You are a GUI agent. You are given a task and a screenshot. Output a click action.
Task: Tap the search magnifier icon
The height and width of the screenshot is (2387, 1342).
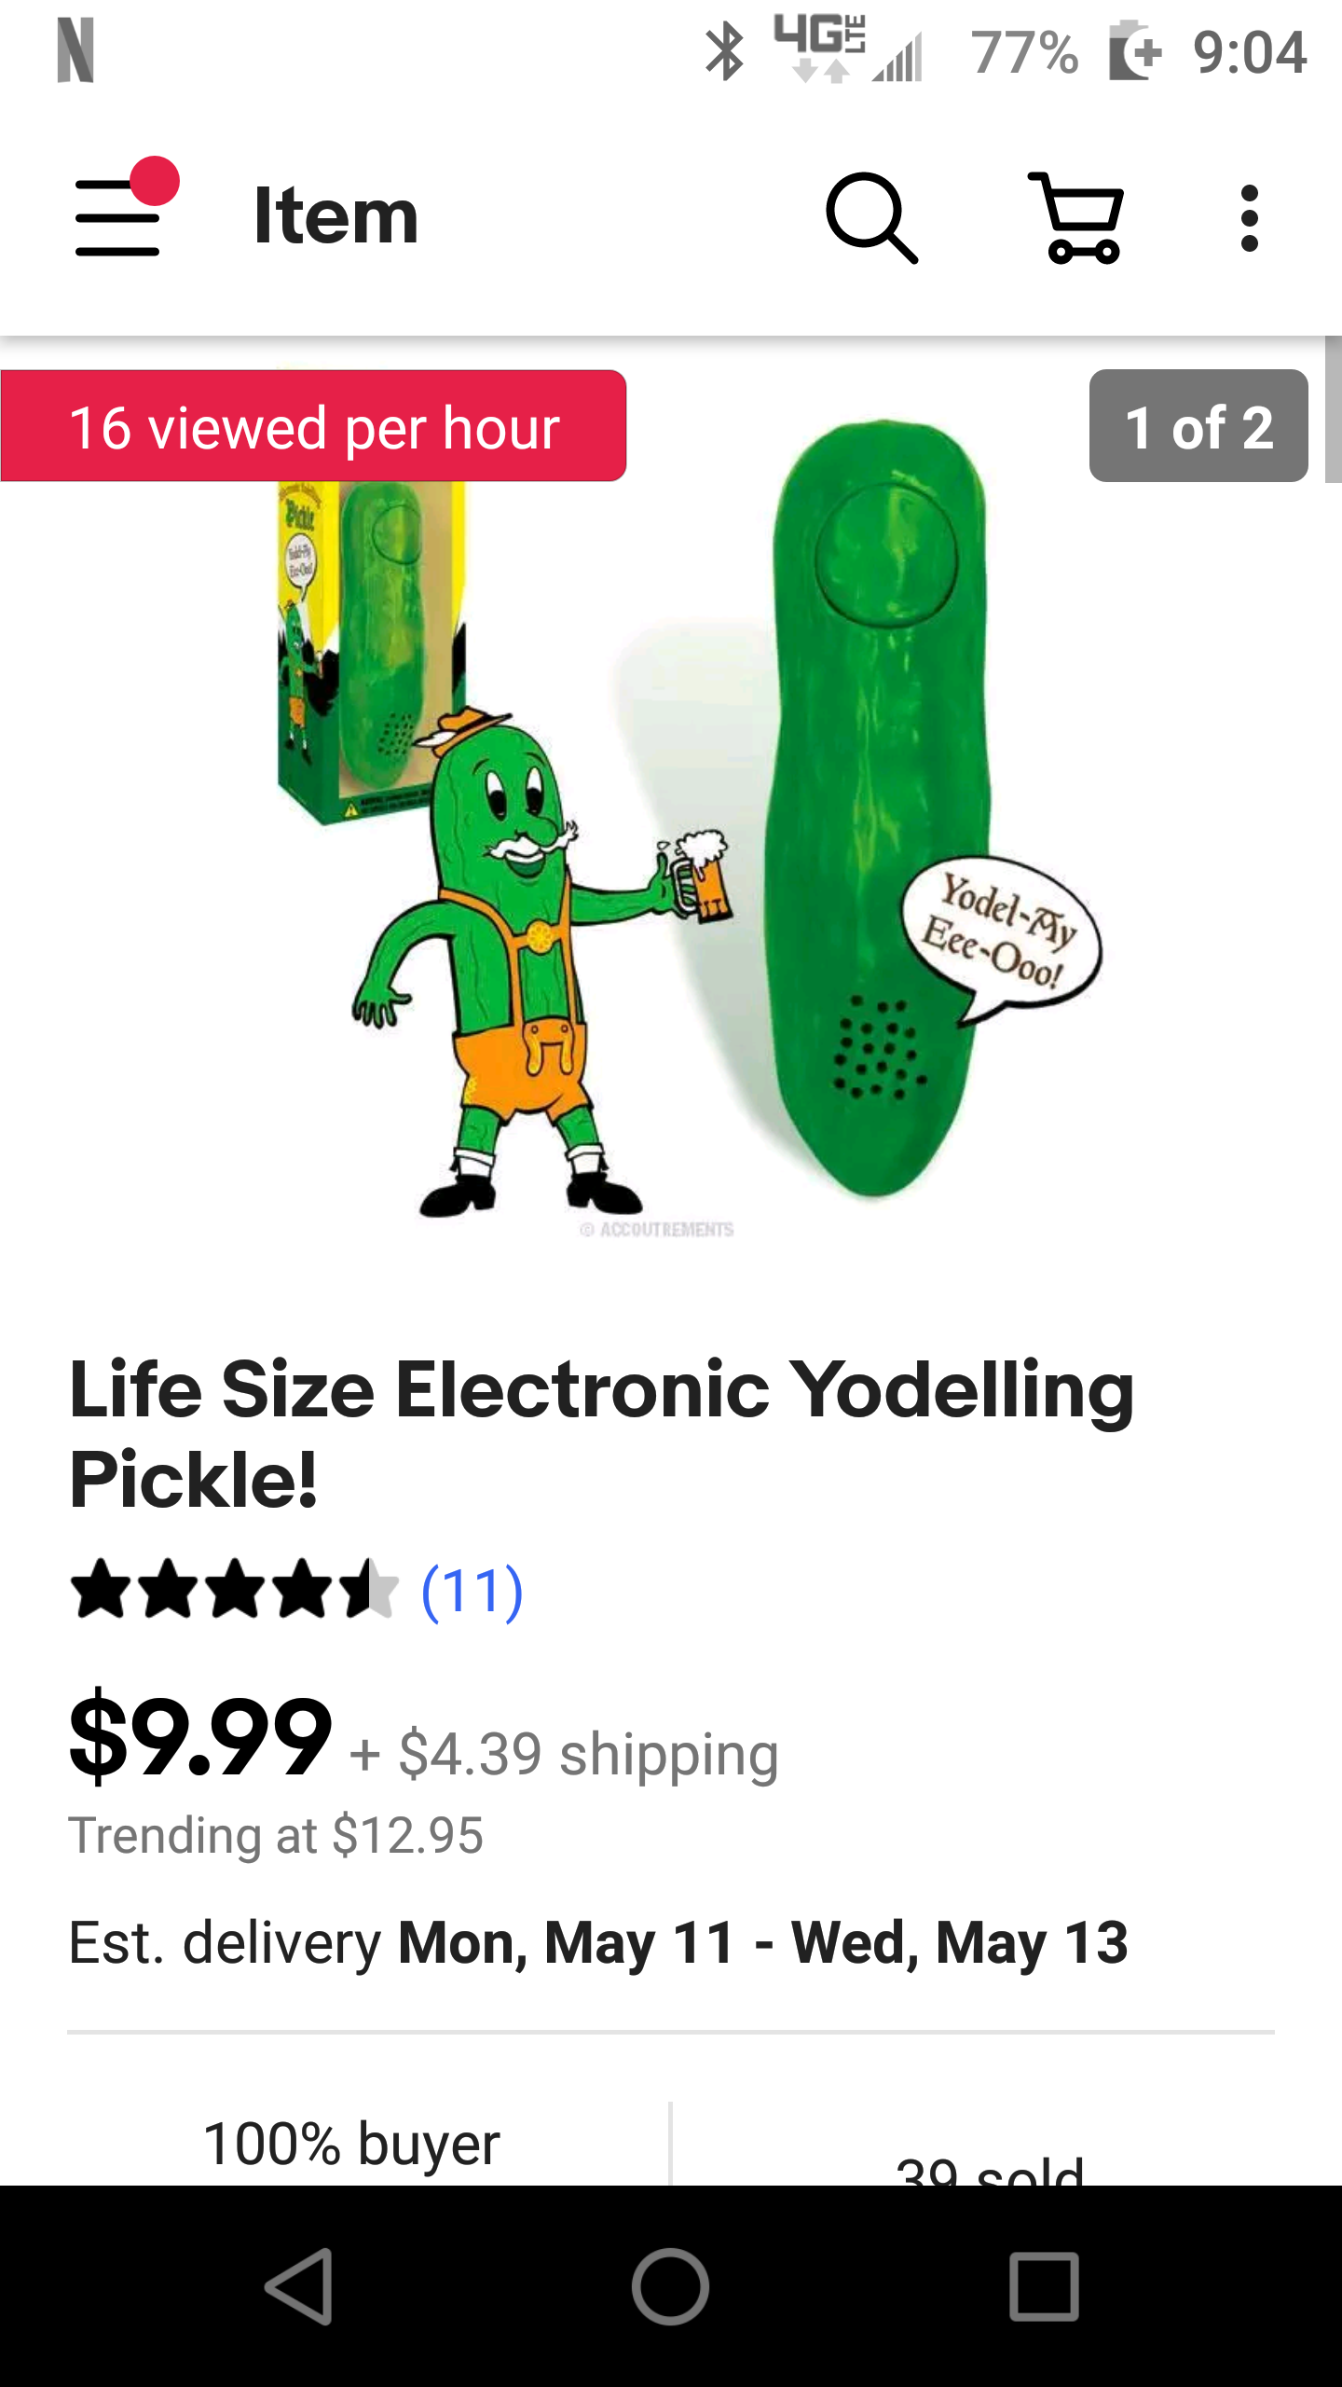872,217
